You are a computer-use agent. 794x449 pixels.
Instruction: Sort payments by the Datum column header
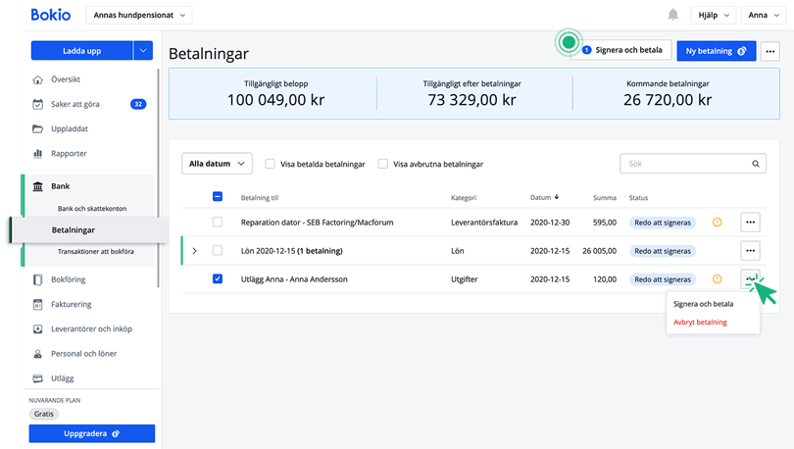pyautogui.click(x=544, y=197)
